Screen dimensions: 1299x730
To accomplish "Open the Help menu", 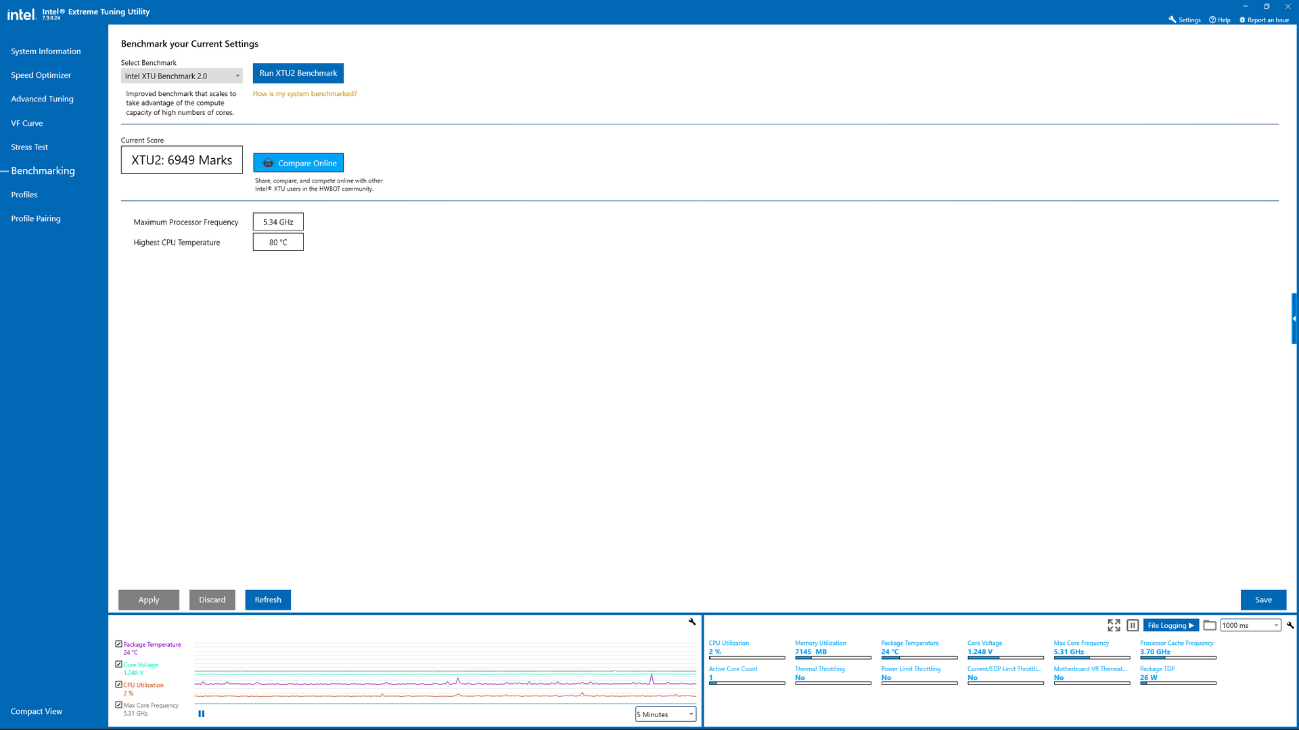I will [x=1220, y=20].
